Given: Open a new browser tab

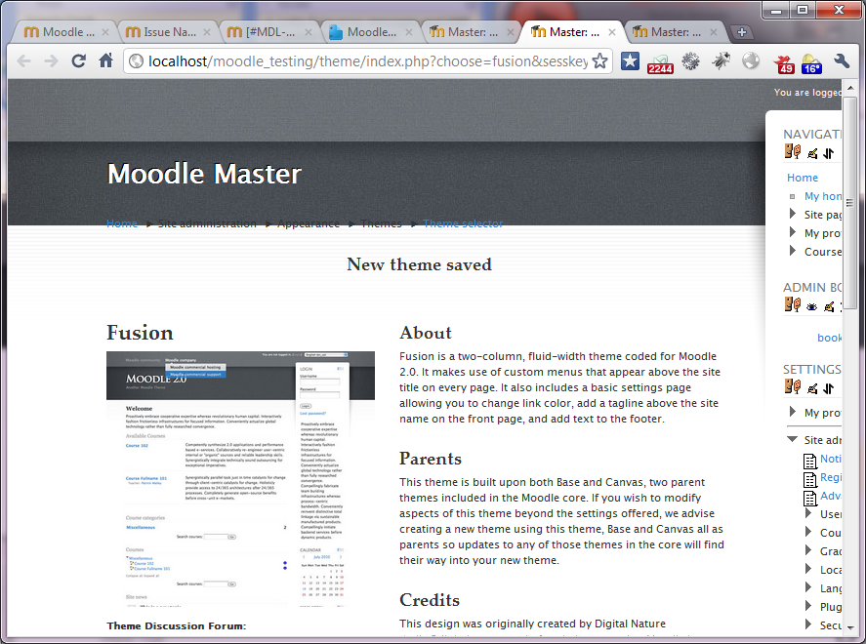Looking at the screenshot, I should [742, 32].
